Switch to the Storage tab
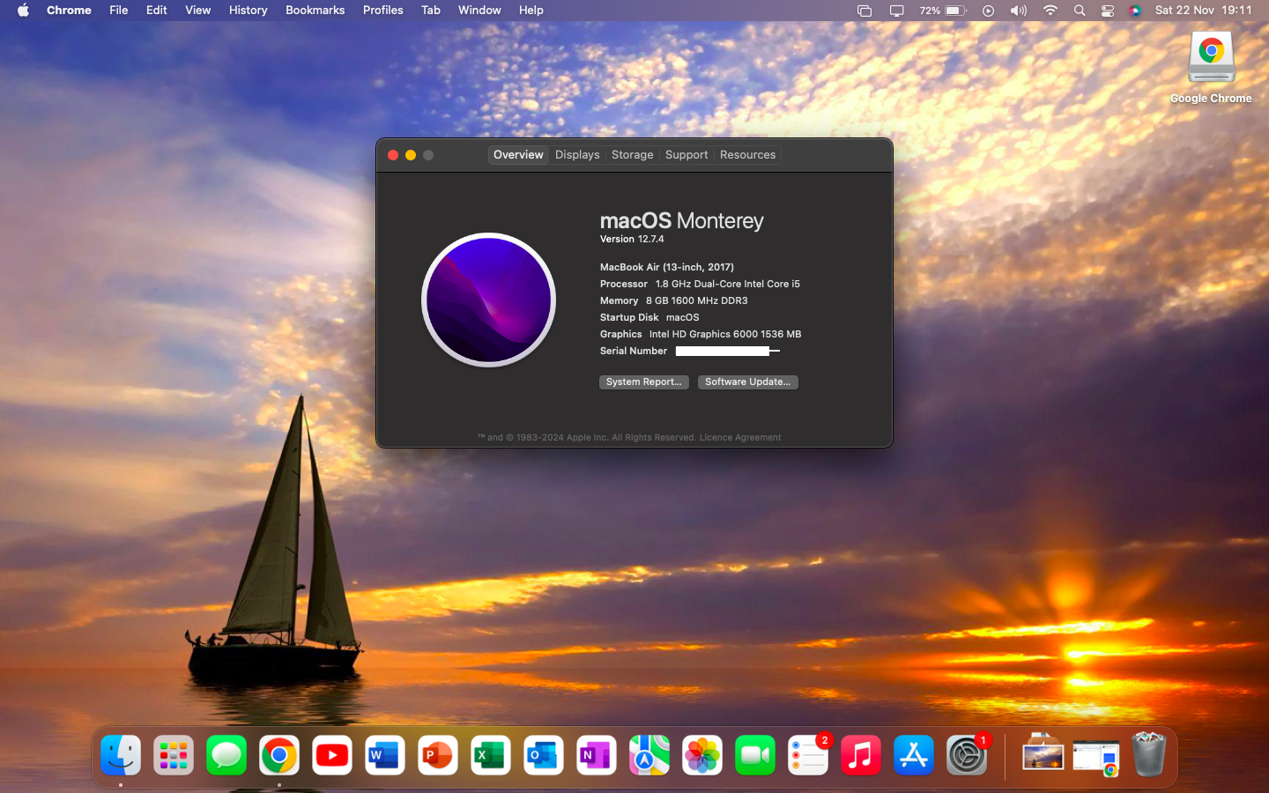 (632, 155)
